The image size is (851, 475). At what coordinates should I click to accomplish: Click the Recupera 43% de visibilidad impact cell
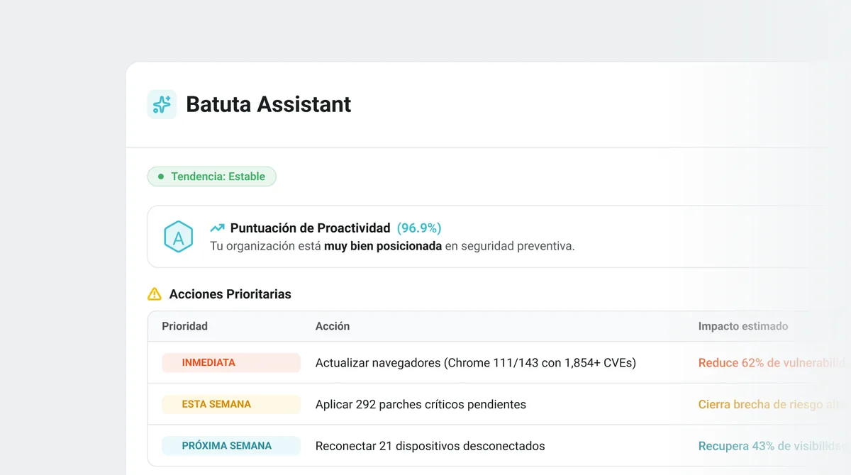point(773,447)
